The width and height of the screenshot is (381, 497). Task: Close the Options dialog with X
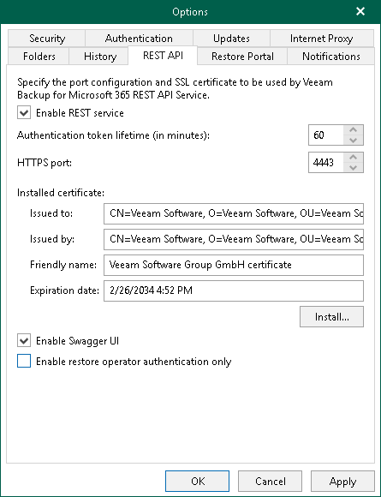point(360,12)
